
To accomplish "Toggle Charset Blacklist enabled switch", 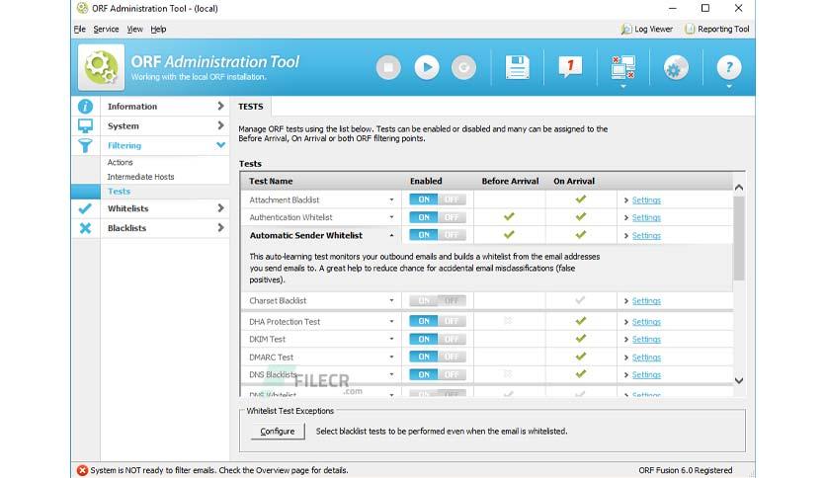I will click(438, 301).
